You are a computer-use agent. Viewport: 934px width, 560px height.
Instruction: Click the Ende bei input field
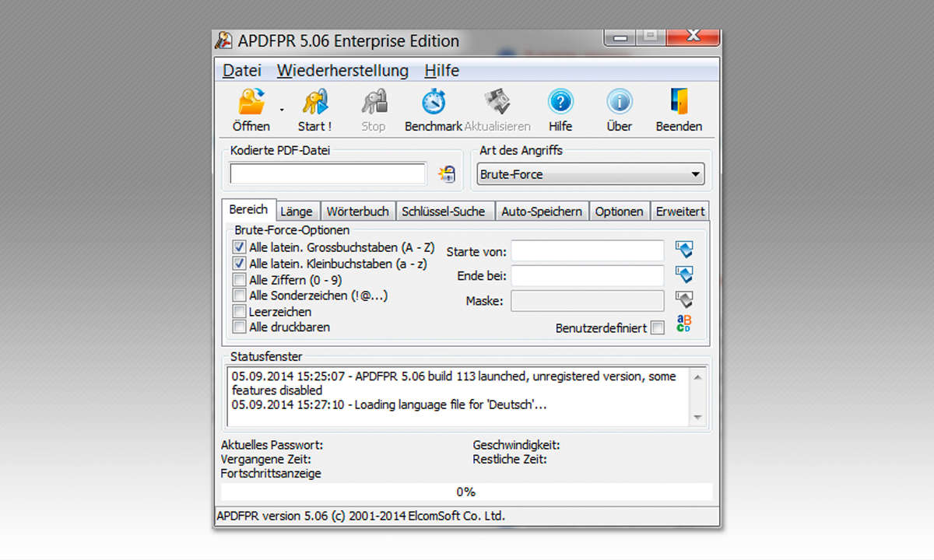[x=588, y=275]
